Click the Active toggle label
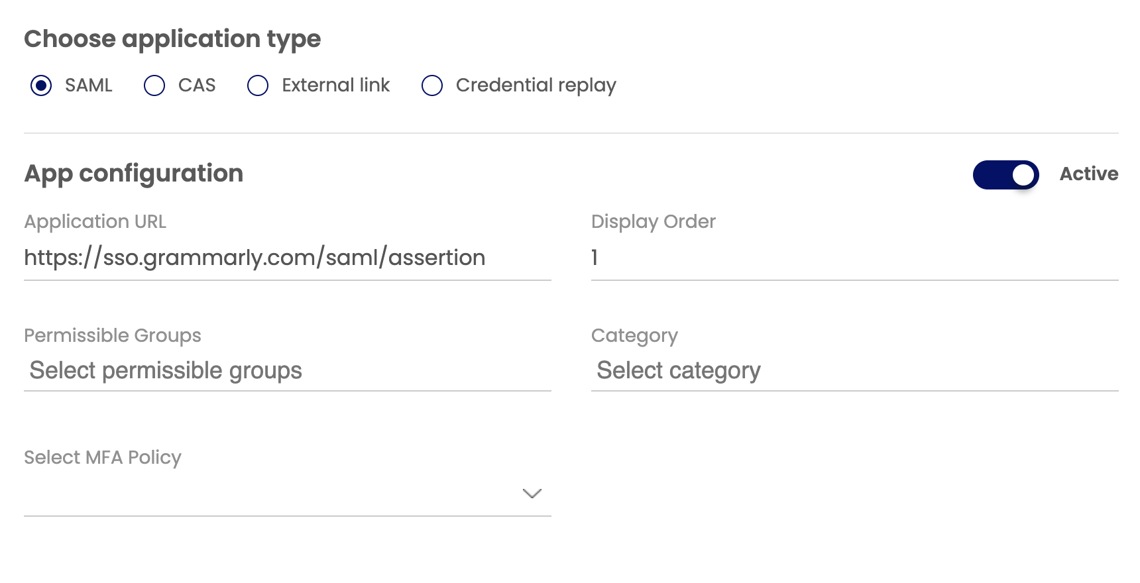 (x=1088, y=174)
